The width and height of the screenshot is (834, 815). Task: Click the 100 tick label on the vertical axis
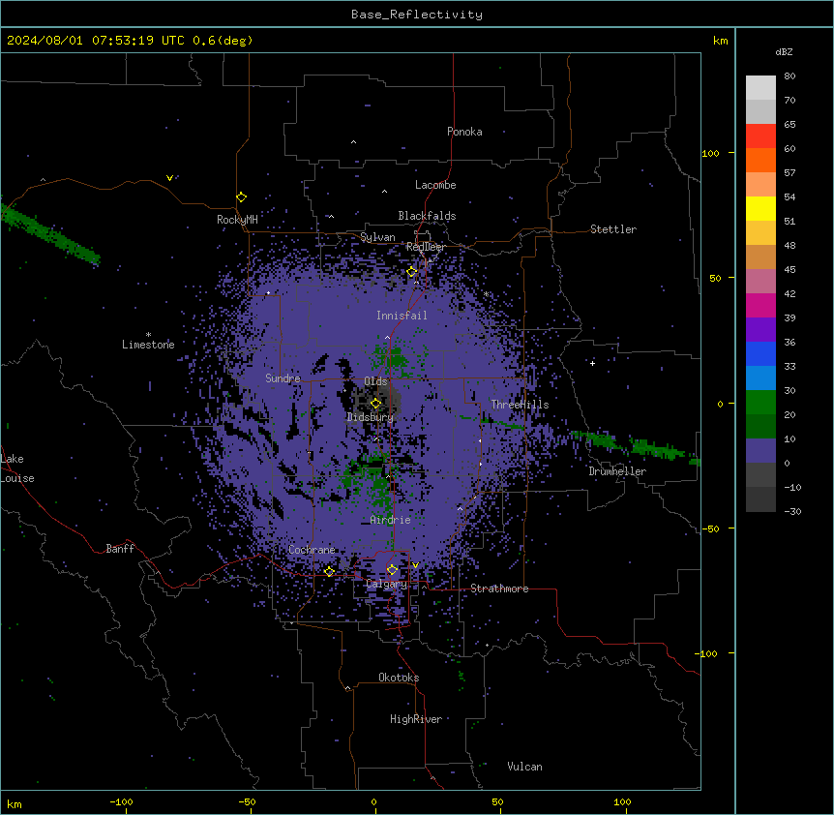[x=710, y=153]
